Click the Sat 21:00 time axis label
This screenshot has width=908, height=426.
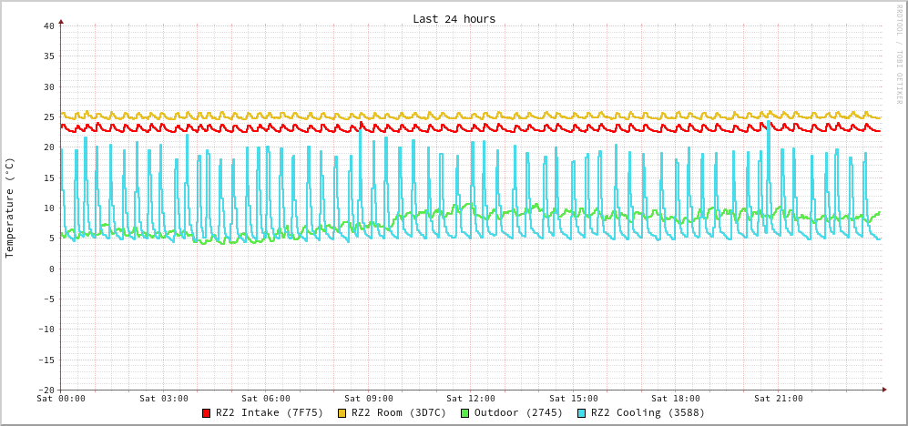[779, 399]
